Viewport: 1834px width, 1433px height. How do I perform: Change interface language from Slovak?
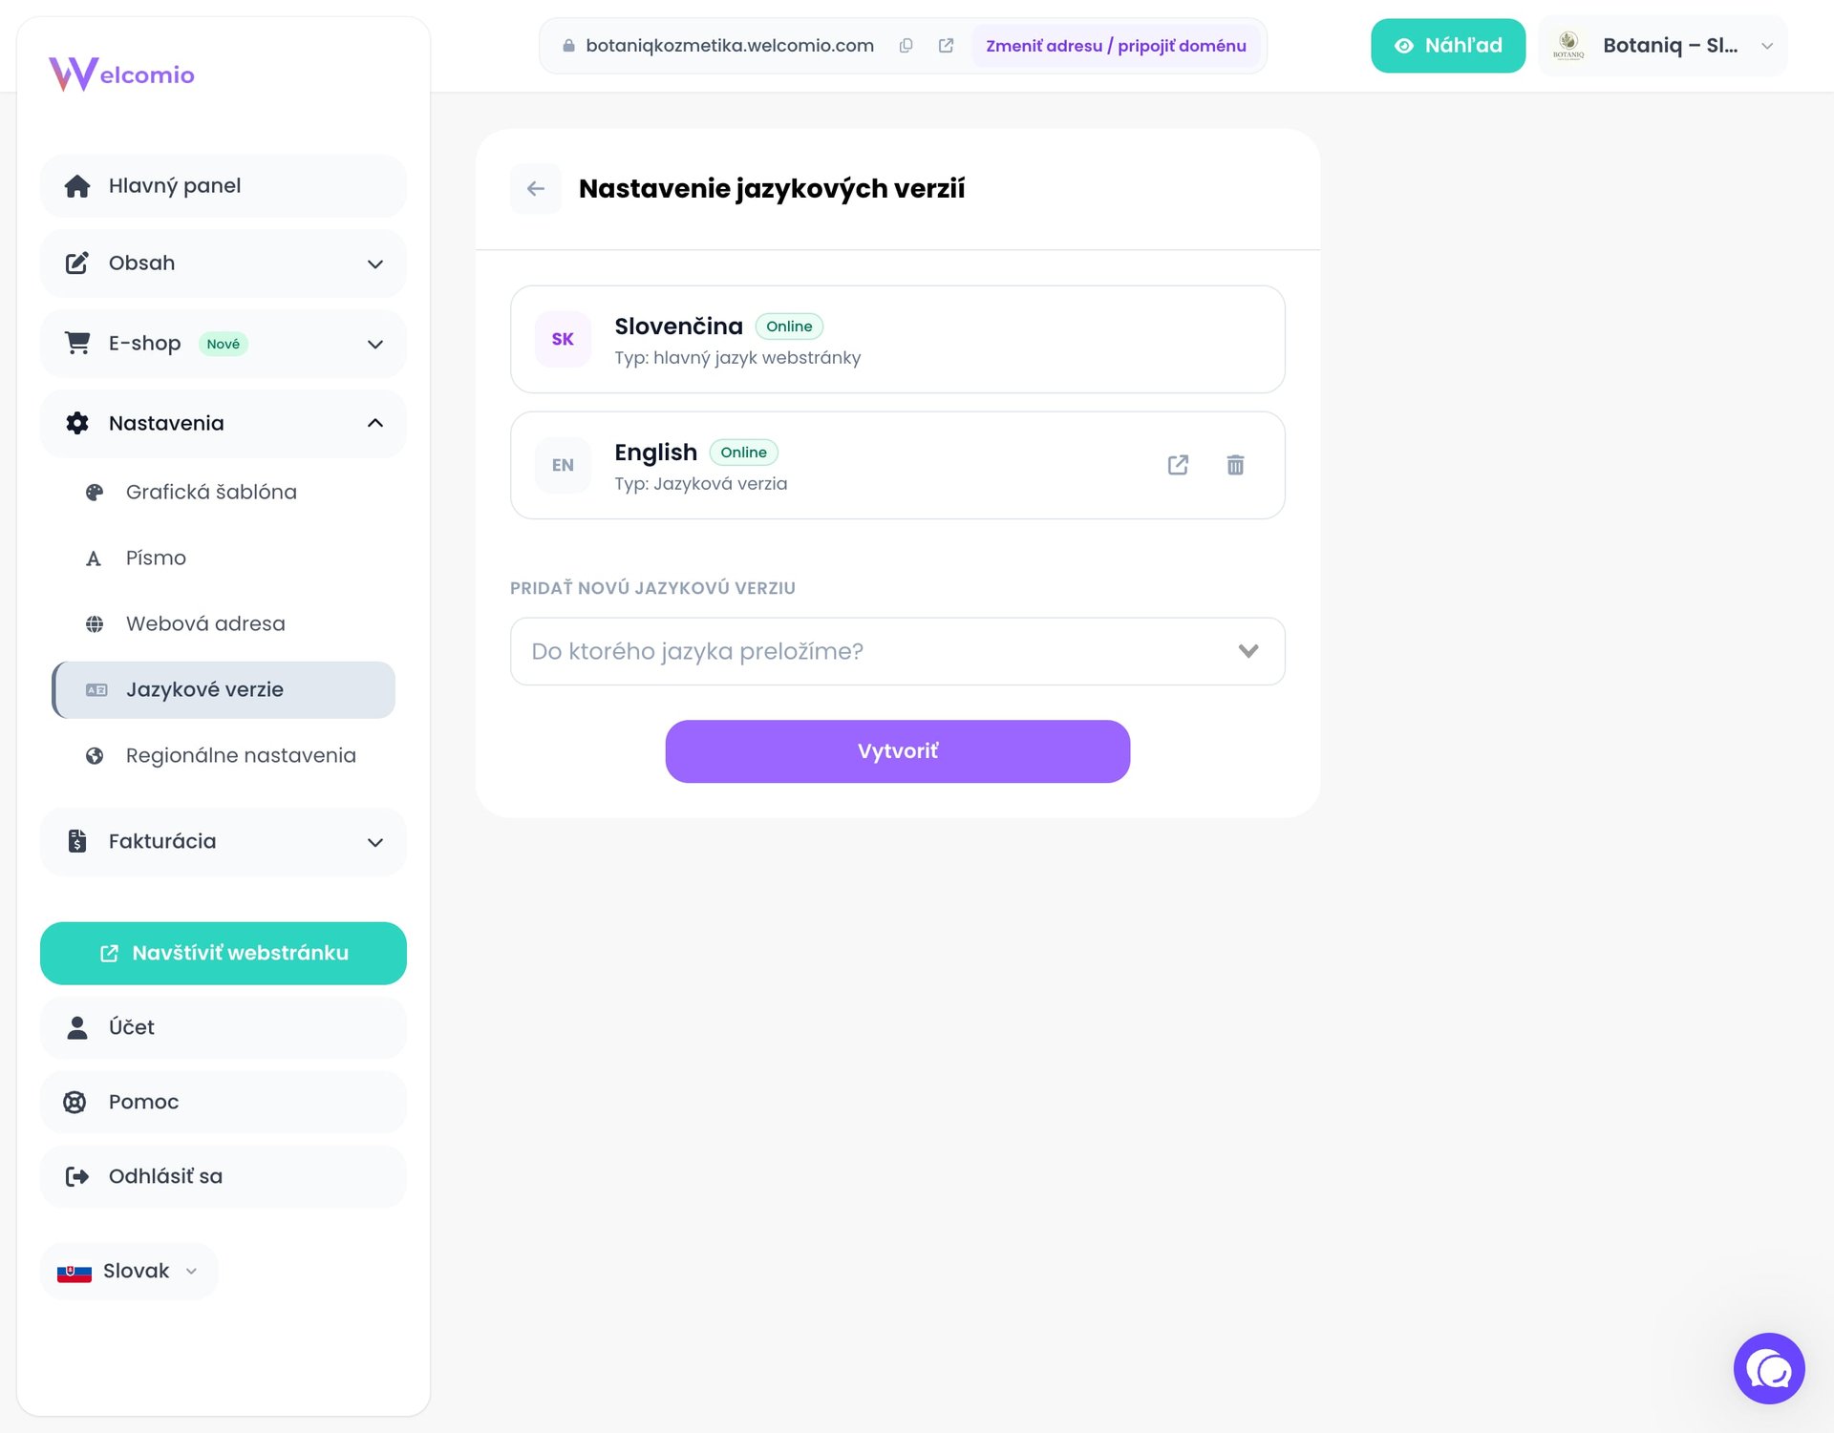coord(128,1271)
